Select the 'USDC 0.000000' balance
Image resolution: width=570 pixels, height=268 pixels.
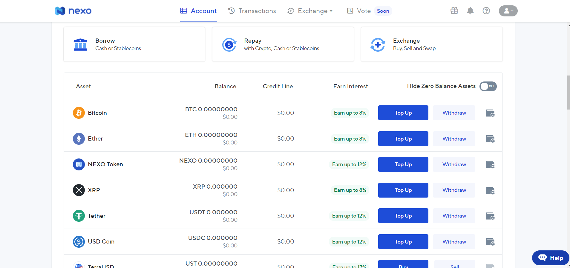(213, 238)
